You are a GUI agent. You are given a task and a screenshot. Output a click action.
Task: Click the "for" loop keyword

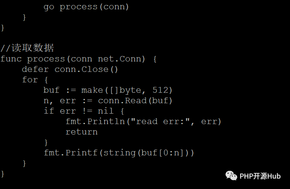pos(30,80)
